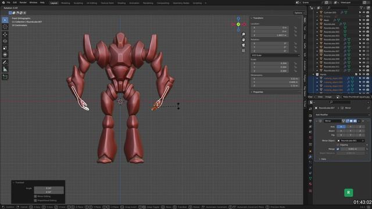Select the Select Box tool
Screen dimensions: 372x209
click(x=5, y=20)
